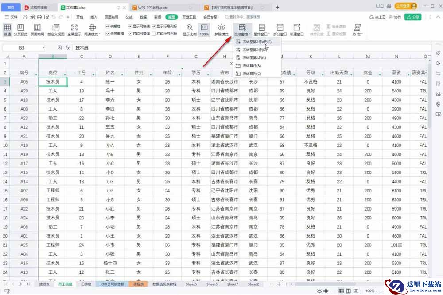
Task: Click 协作 collaboration icon
Action: point(395,17)
